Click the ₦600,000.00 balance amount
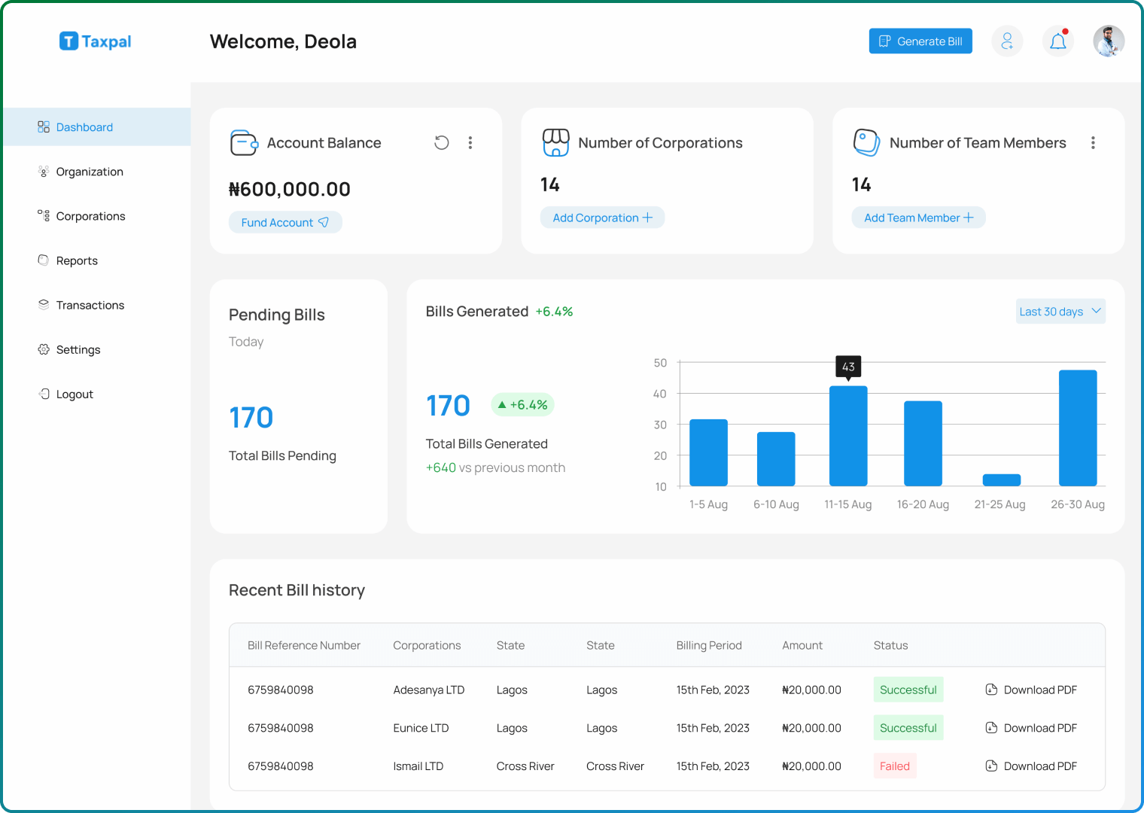Screen dimensions: 1144x813 (x=290, y=189)
